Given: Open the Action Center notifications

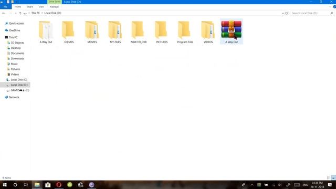Looking at the screenshot, I should (330, 185).
